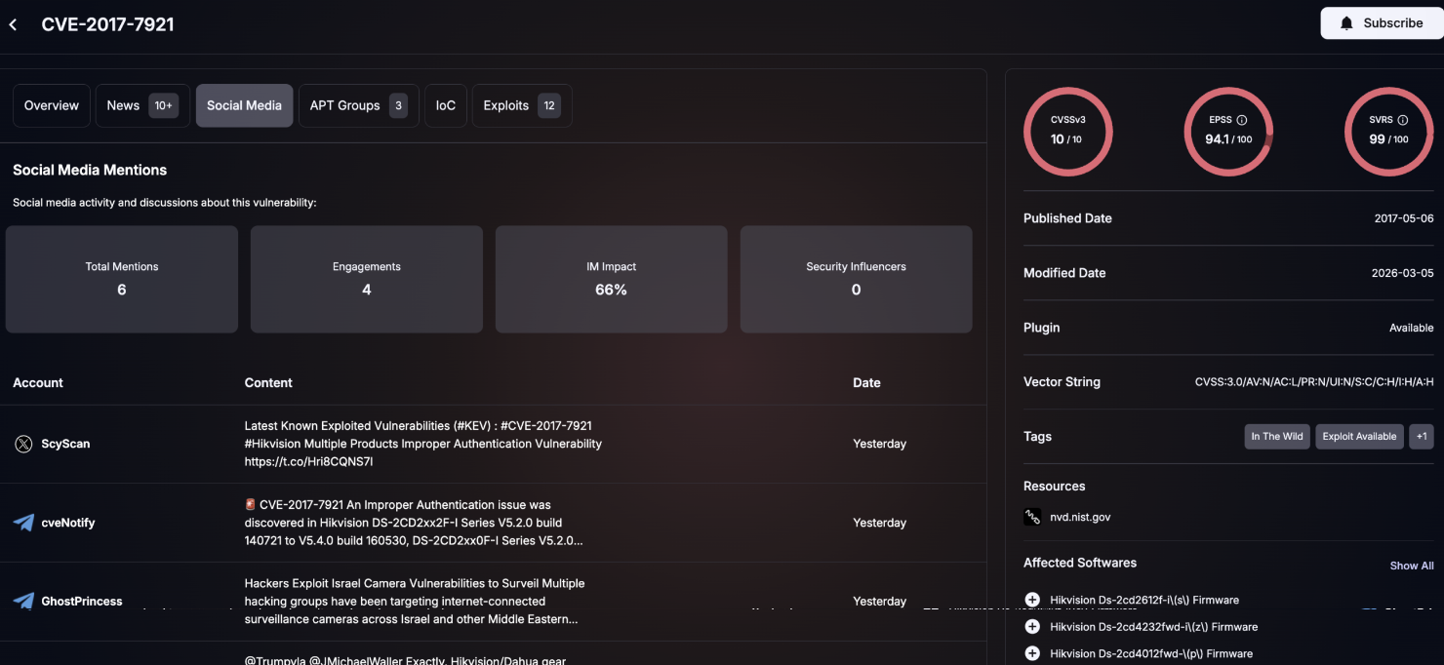Click the cveNotify account name
Screen dimensions: 1444x665
pos(68,523)
